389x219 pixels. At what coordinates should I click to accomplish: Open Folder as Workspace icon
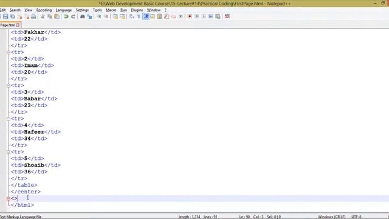pos(174,16)
